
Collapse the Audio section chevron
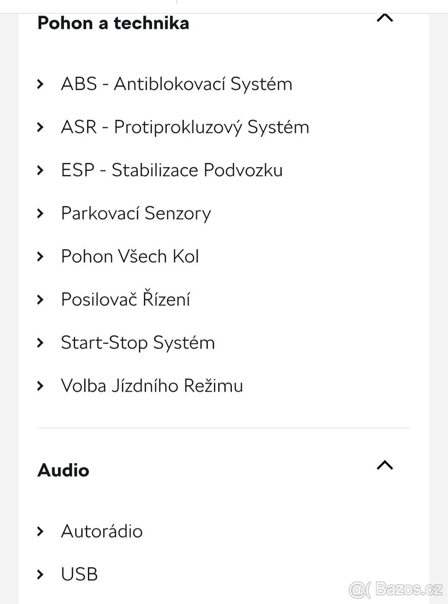pyautogui.click(x=385, y=465)
